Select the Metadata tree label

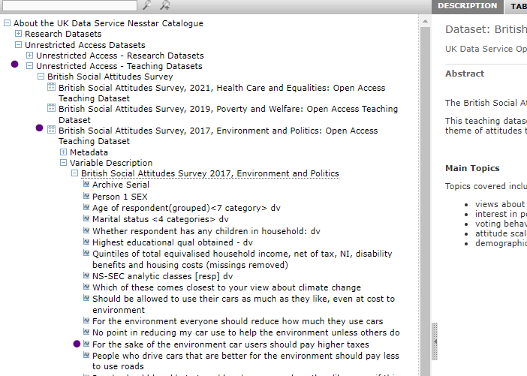click(x=89, y=152)
